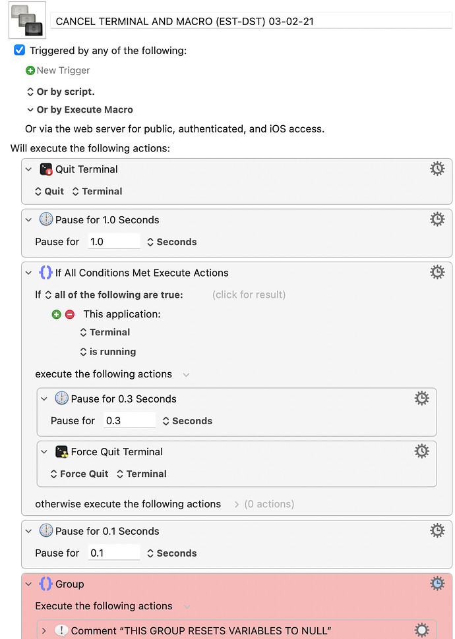Open the 'Or by script' popup
Screen dimensions: 455x639
click(61, 92)
